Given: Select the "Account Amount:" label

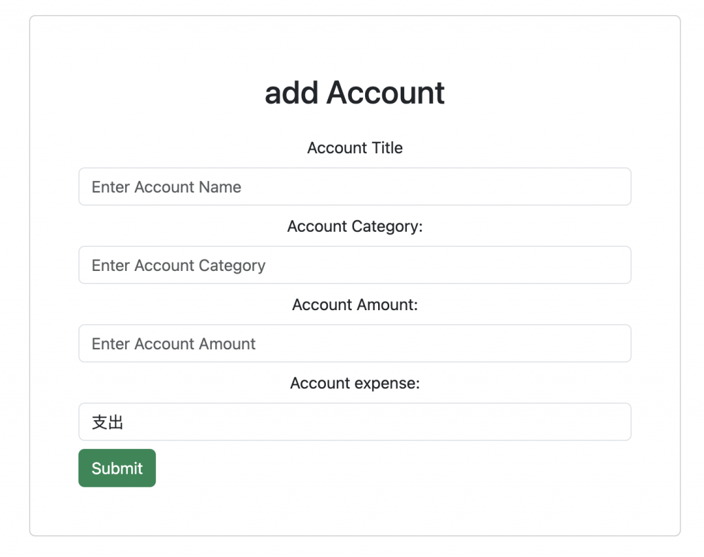Looking at the screenshot, I should point(355,305).
